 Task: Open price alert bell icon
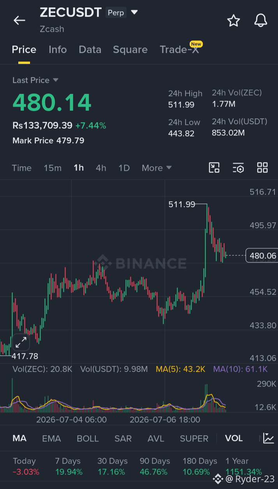pyautogui.click(x=260, y=21)
